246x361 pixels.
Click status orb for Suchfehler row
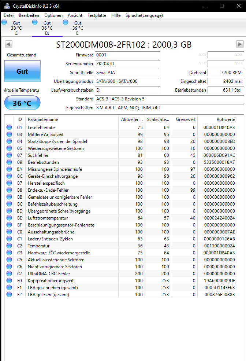[x=9, y=155]
